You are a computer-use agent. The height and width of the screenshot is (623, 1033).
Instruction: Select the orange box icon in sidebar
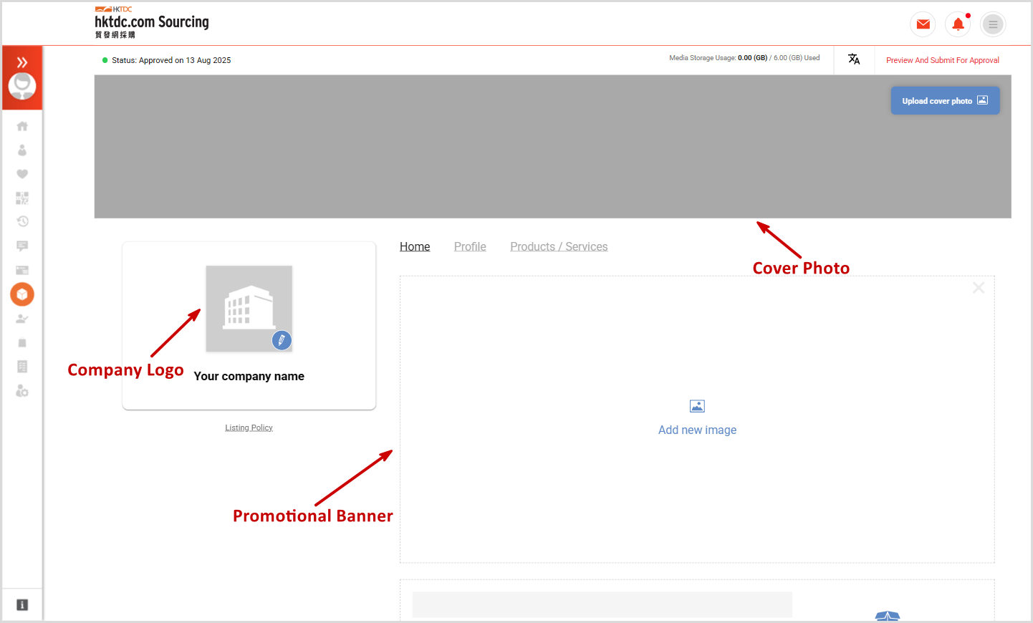coord(22,294)
